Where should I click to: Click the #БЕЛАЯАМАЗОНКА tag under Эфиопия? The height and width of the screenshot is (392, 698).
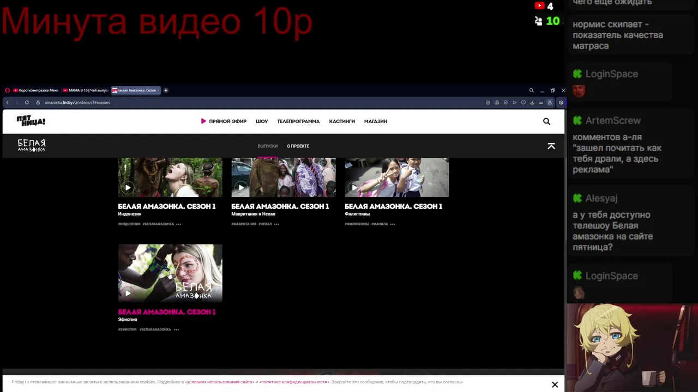tap(155, 329)
